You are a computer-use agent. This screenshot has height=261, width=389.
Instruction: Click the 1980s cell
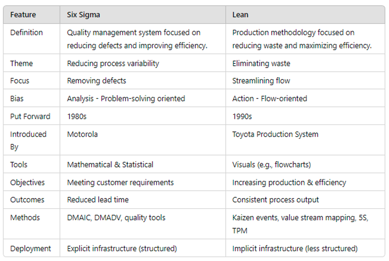(77, 116)
